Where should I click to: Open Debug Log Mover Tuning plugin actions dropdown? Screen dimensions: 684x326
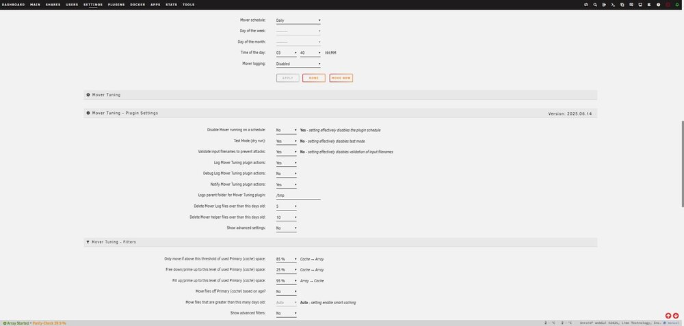tap(286, 174)
